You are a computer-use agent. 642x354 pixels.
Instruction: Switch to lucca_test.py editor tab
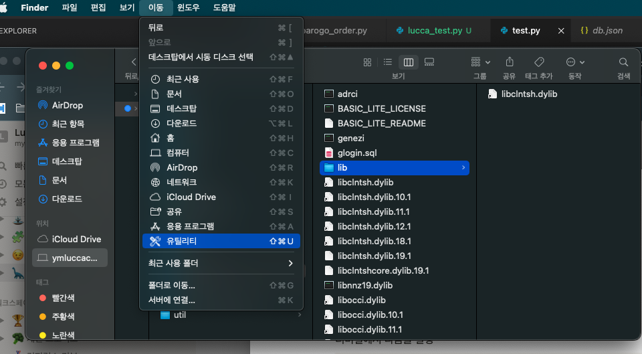coord(438,31)
